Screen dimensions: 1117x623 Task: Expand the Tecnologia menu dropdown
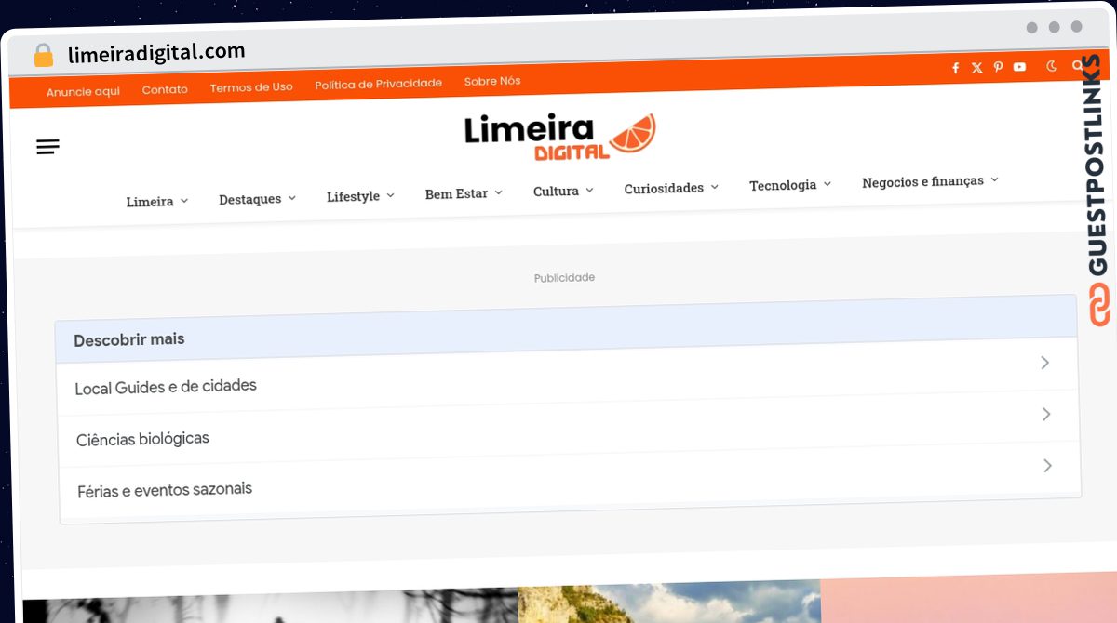[x=790, y=185]
